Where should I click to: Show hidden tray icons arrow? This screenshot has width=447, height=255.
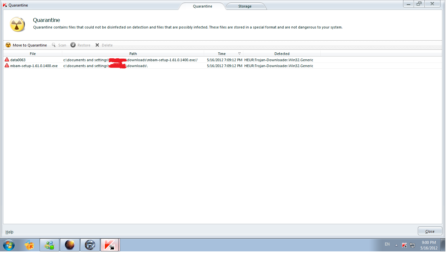396,245
